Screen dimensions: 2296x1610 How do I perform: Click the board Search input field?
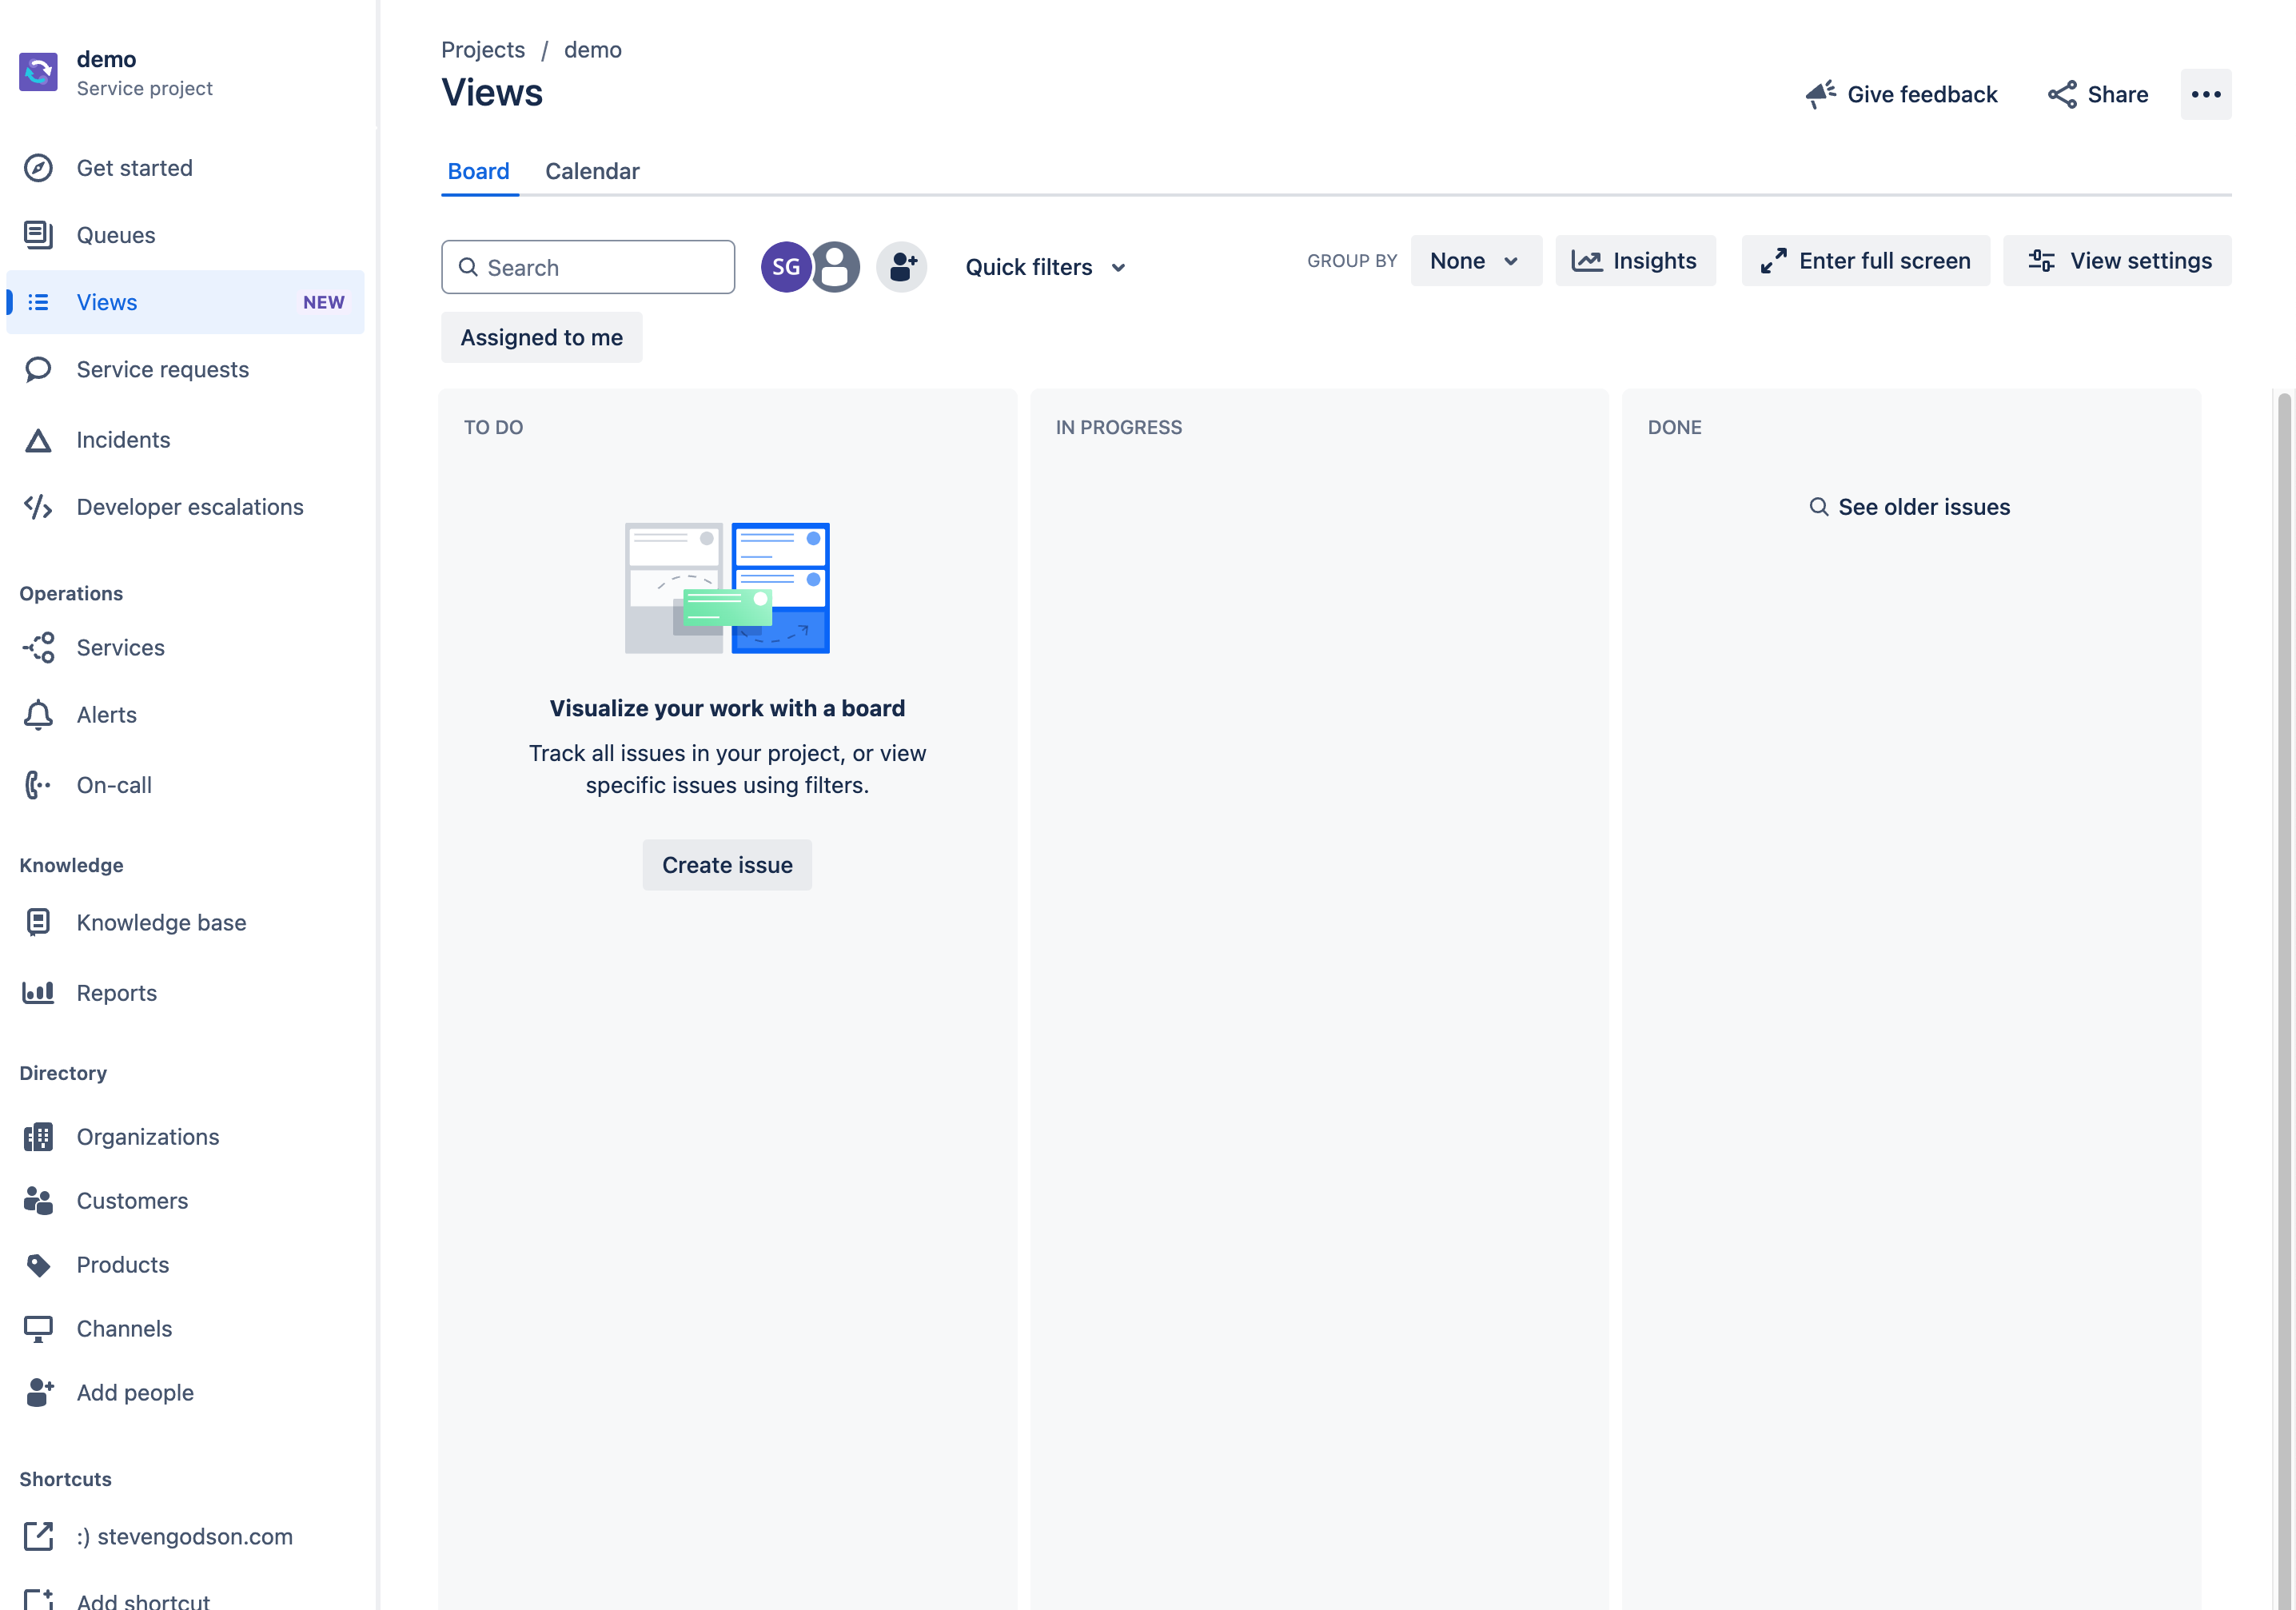588,267
